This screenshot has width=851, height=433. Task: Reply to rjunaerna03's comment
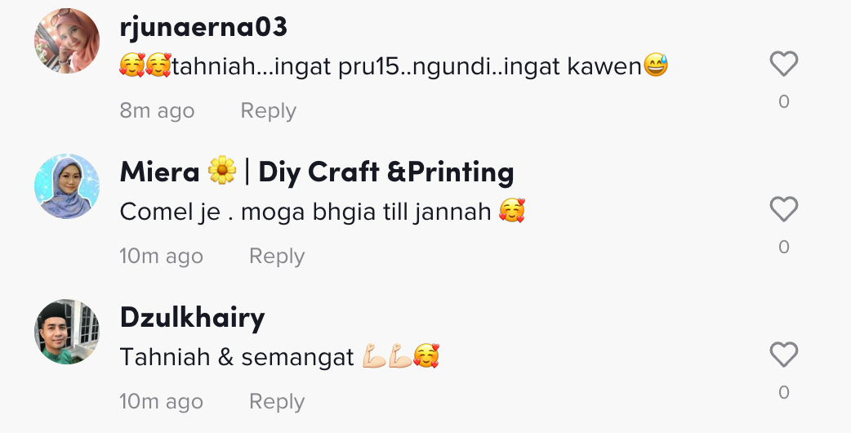[x=268, y=110]
